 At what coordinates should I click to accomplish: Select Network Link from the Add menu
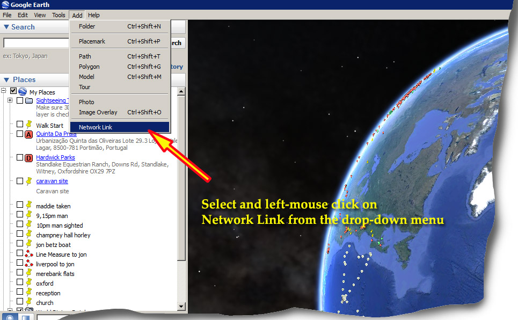tap(120, 127)
